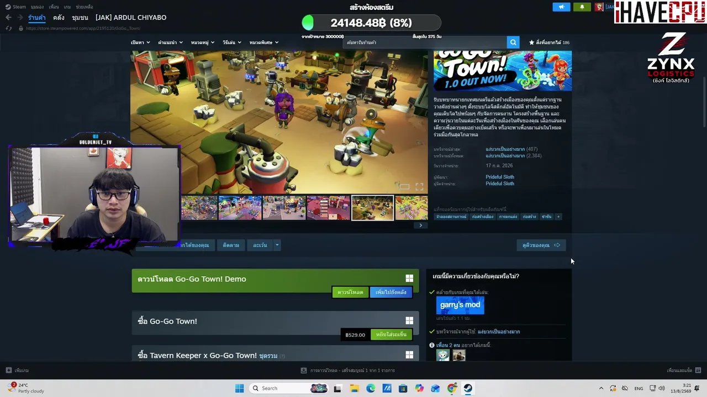
Task: Switch to the ร้านค้า tab
Action: (37, 18)
